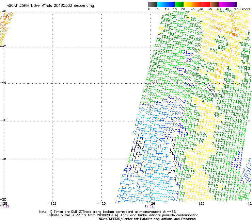Click the '-48' latitude label
Image resolution: width=252 pixels, height=221 pixels.
3,159
